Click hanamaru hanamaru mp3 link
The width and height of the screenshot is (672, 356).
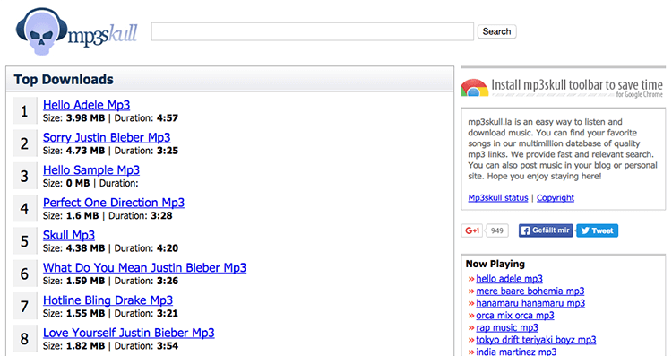click(x=530, y=303)
